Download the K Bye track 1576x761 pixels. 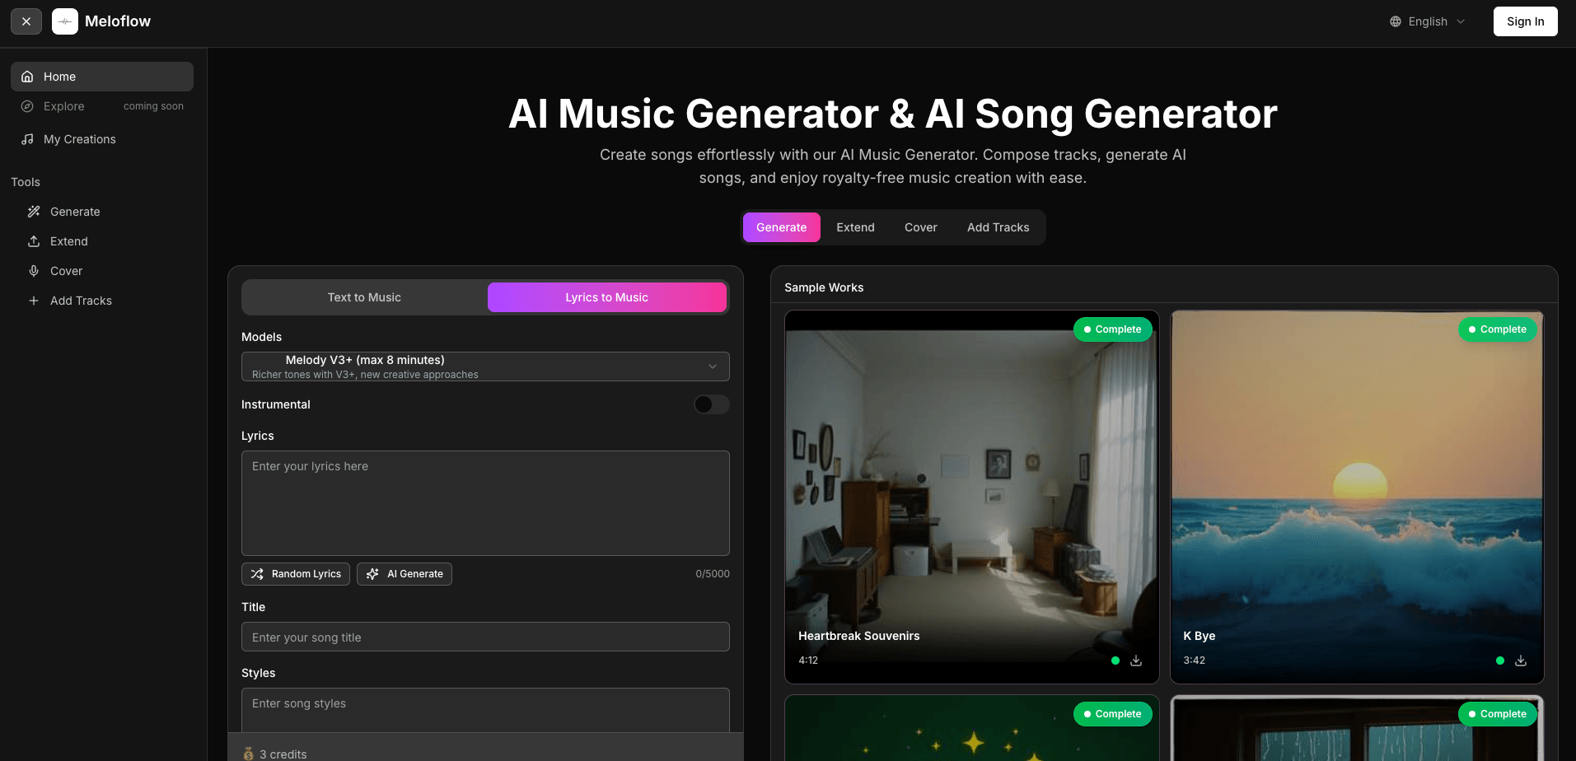click(x=1521, y=661)
